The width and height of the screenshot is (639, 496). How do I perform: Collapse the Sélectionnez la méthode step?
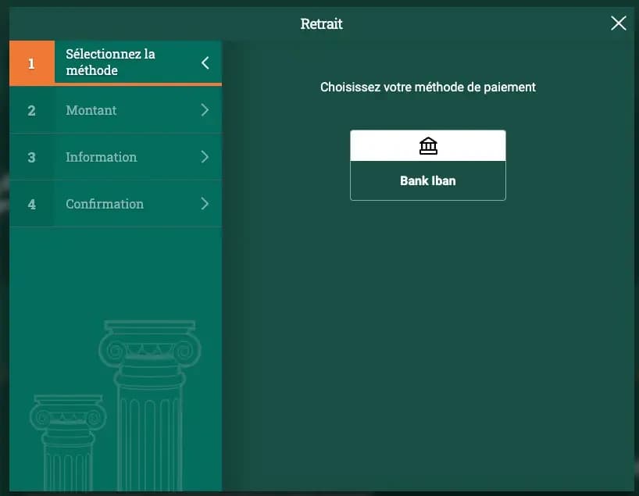(206, 62)
